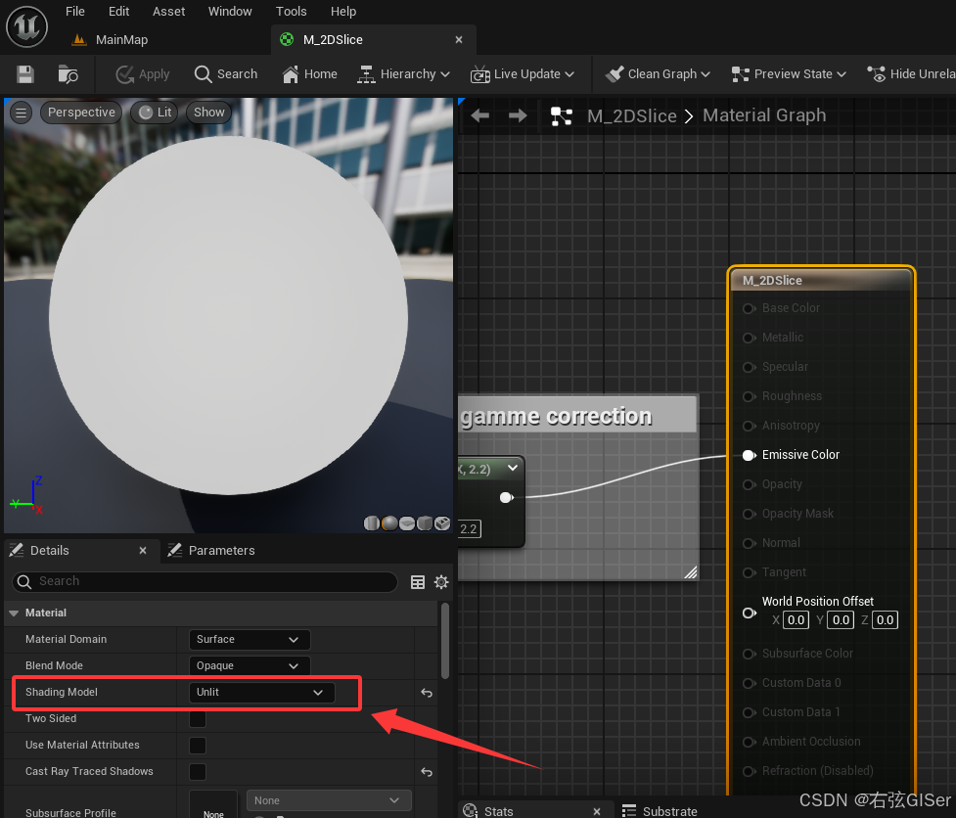Open the Clean Graph dropdown
Viewport: 956px width, 818px height.
click(658, 74)
